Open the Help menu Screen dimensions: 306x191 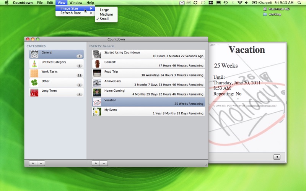tap(90, 3)
